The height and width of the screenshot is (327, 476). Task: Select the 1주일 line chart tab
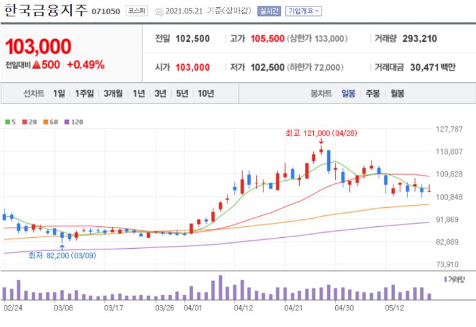click(x=85, y=94)
